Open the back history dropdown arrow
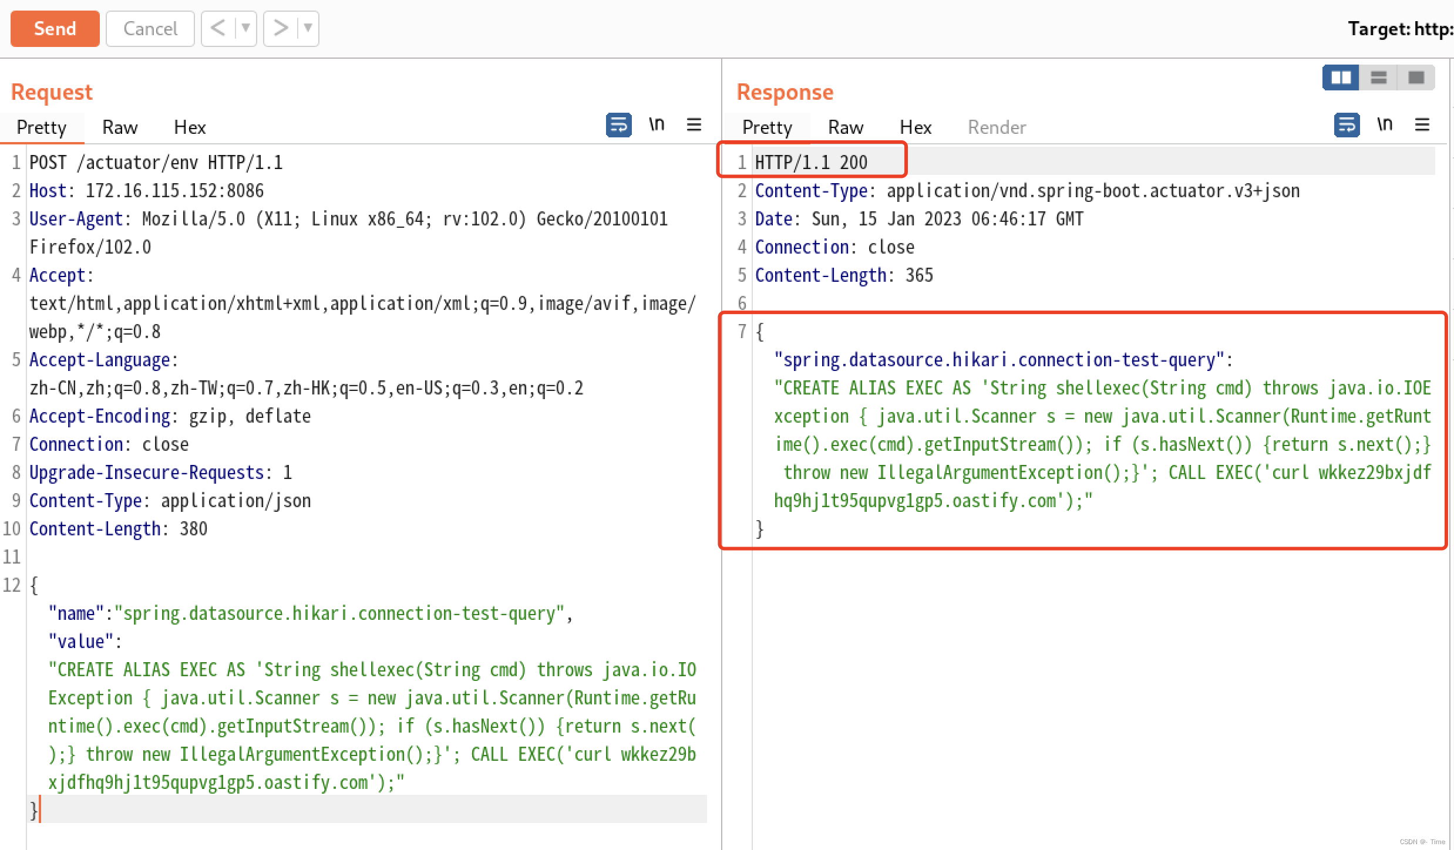The image size is (1454, 850). [x=246, y=28]
